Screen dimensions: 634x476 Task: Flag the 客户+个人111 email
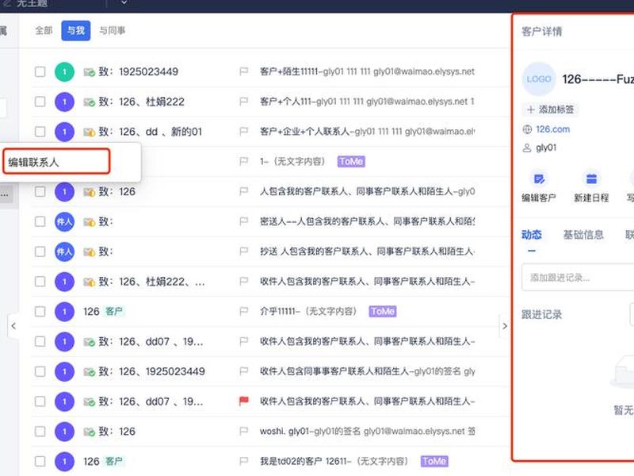click(244, 102)
